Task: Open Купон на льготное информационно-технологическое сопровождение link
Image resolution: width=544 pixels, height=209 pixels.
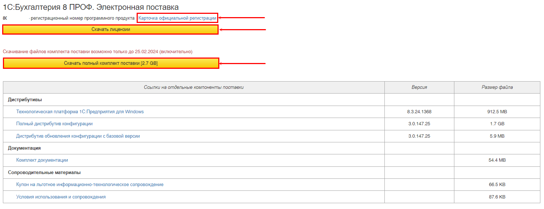Action: point(90,185)
